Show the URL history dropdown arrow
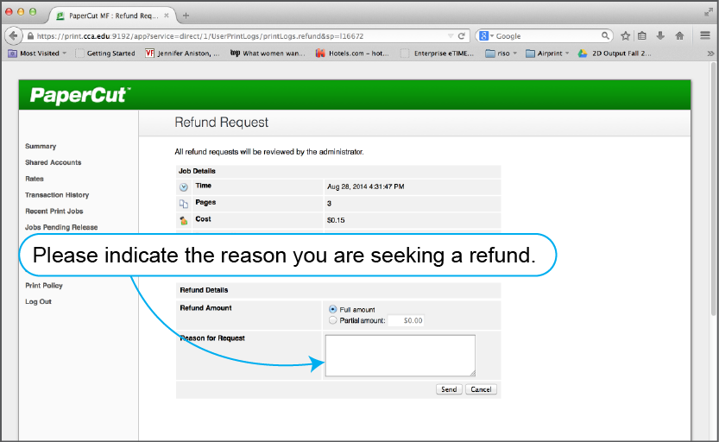The image size is (719, 442). 451,35
